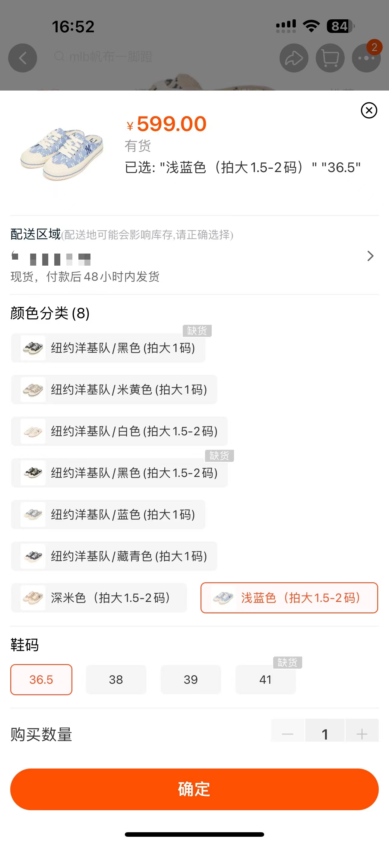Tap the back arrow icon
389x844 pixels.
click(22, 58)
